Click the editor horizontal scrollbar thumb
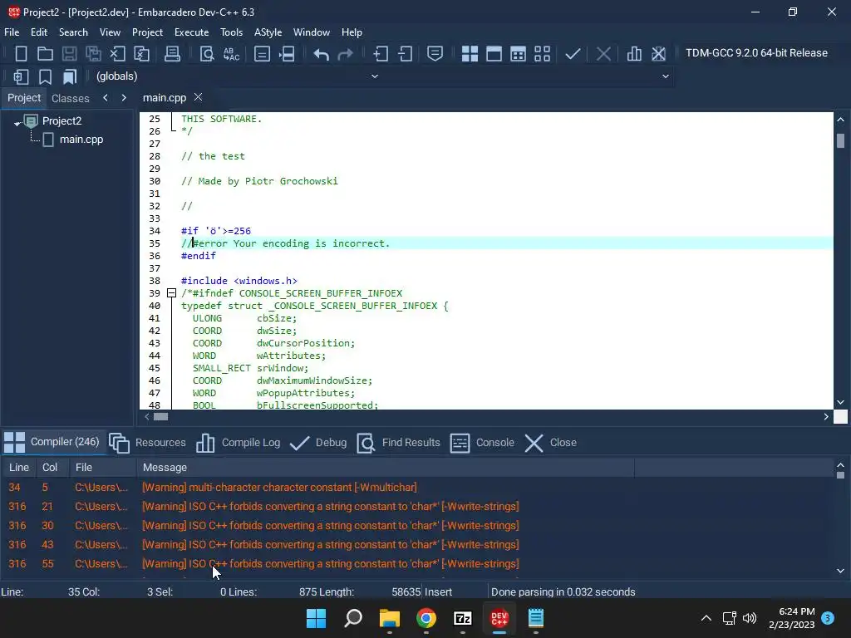 pyautogui.click(x=160, y=417)
